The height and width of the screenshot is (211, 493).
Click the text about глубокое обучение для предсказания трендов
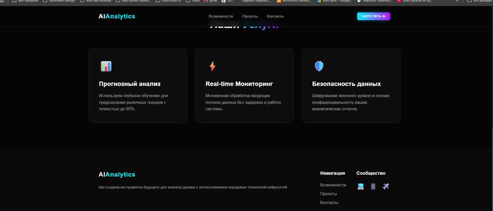[x=133, y=102]
